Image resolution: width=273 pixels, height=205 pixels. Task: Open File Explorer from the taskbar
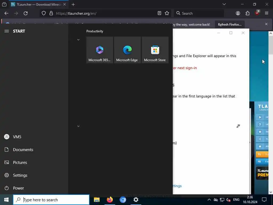coord(97,200)
